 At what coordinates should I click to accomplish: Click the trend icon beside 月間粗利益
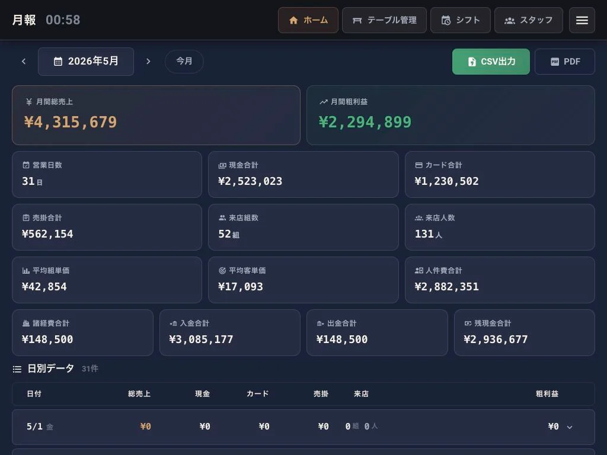[323, 102]
